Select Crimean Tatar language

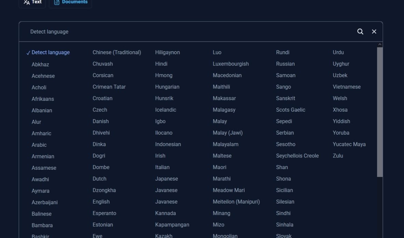pyautogui.click(x=109, y=87)
